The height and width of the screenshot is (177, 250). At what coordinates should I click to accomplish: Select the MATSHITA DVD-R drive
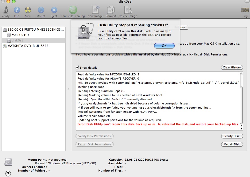click(33, 46)
